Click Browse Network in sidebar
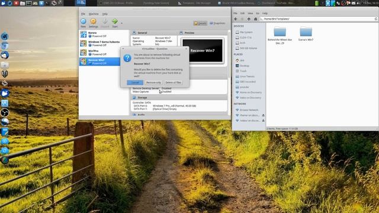The width and height of the screenshot is (379, 213). (249, 110)
